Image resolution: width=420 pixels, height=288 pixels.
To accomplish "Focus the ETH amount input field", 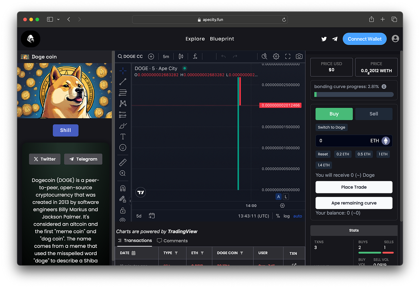I will point(354,141).
